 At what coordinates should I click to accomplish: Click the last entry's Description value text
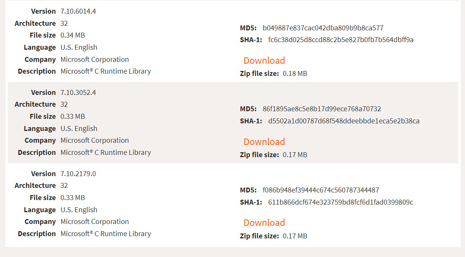point(106,234)
